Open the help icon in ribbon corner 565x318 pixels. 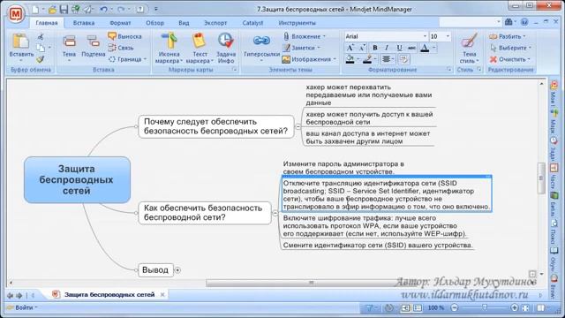point(524,22)
